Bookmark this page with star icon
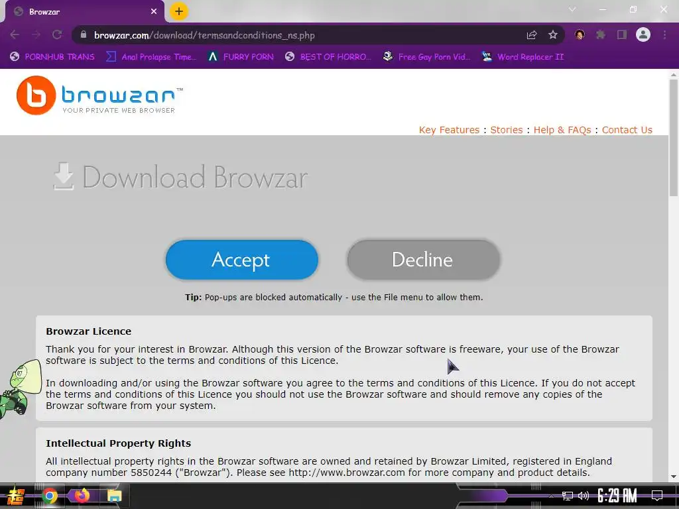Screen dimensions: 679x509 tap(553, 35)
